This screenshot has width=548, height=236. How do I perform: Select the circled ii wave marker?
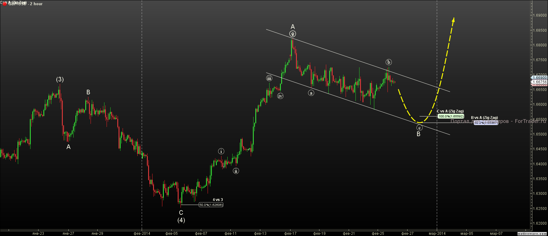236,171
